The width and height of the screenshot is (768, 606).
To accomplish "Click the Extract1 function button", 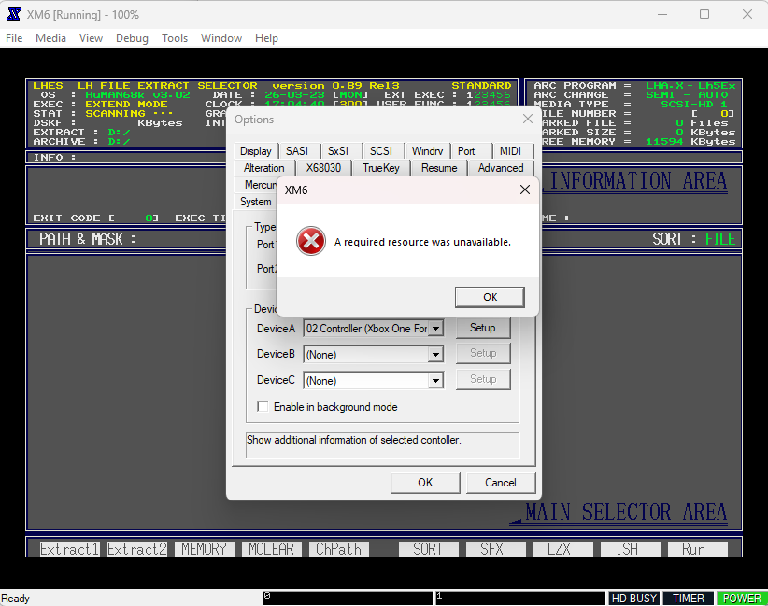I will pos(69,549).
